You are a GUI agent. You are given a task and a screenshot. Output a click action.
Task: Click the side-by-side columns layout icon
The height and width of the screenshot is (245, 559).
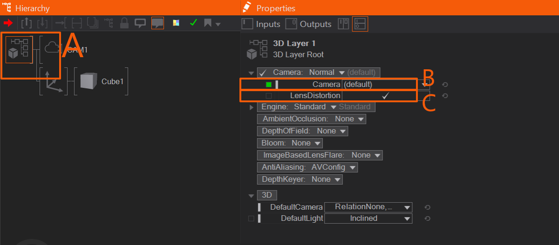coord(343,24)
